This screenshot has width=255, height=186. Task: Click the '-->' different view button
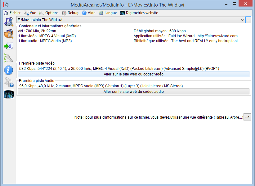coord(247,117)
